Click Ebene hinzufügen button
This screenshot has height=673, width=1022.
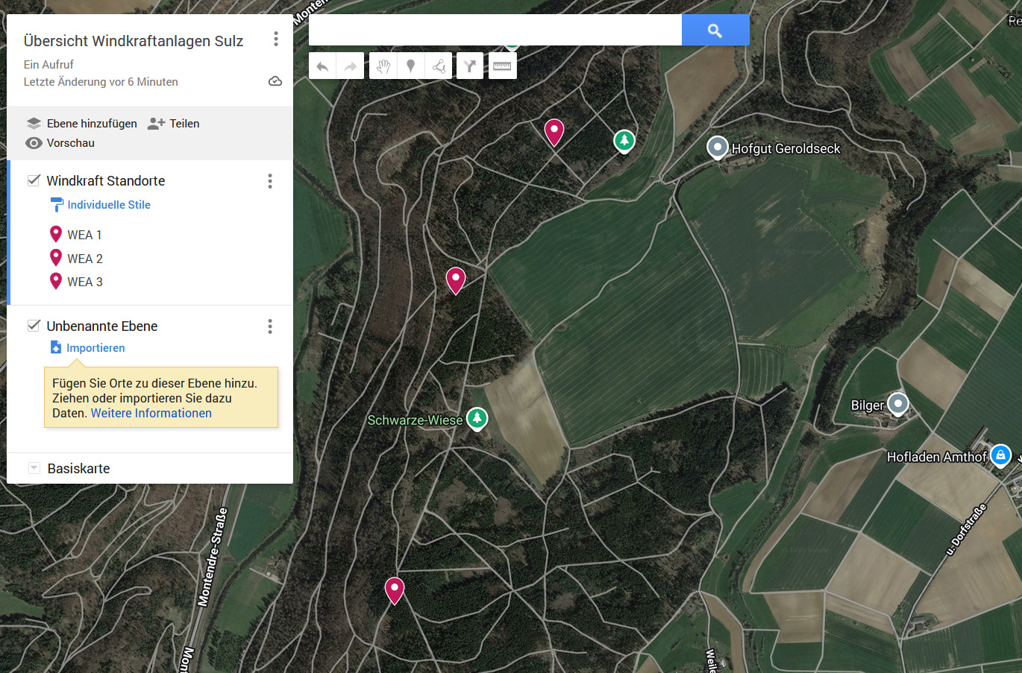(82, 124)
